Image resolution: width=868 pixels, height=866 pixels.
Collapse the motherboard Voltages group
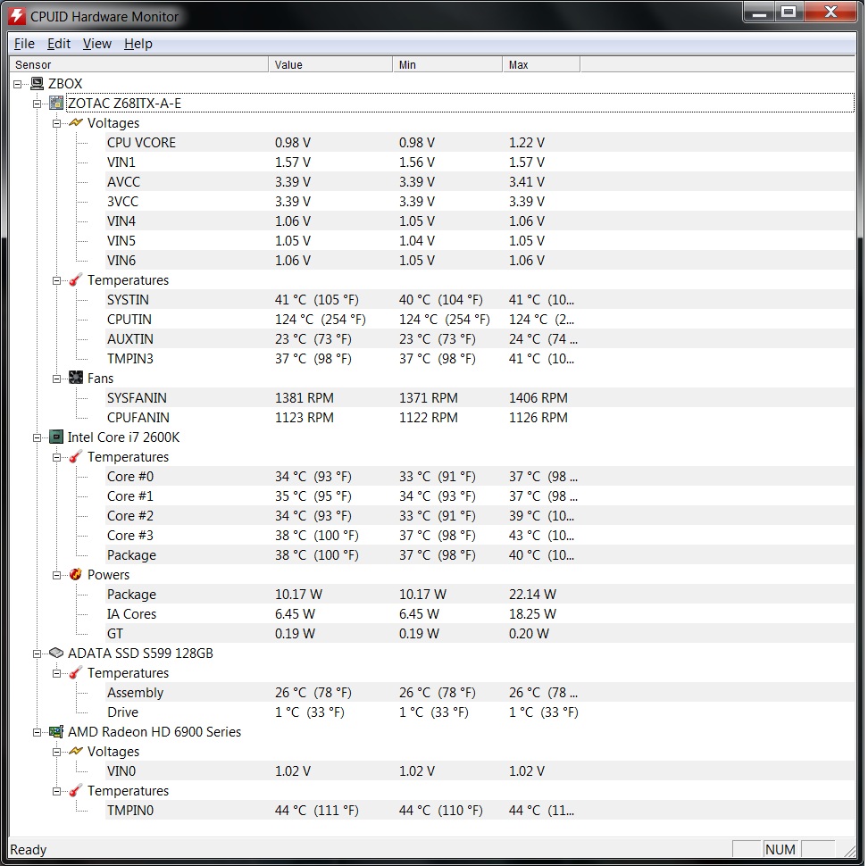tap(57, 123)
